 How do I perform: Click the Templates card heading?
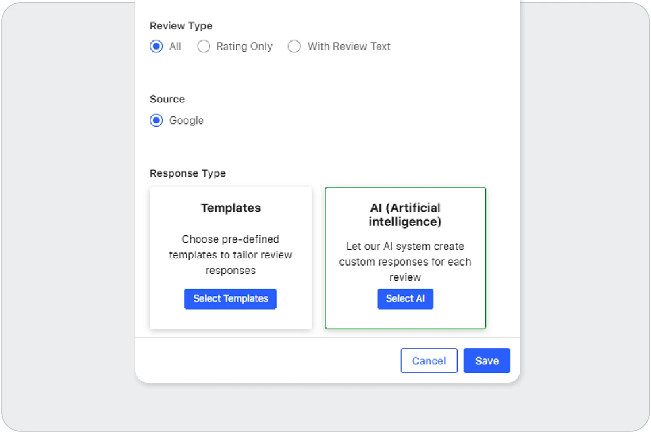230,208
